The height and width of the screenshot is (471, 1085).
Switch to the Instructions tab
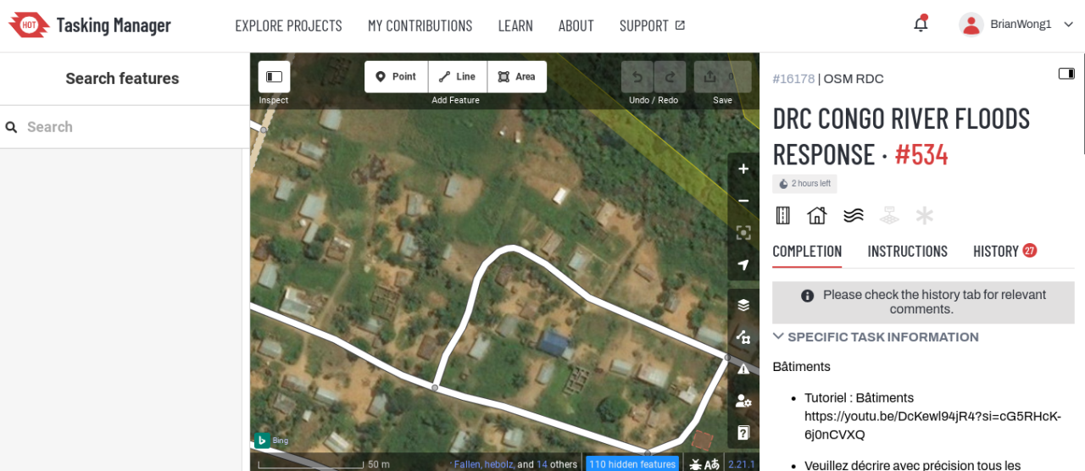pos(907,252)
